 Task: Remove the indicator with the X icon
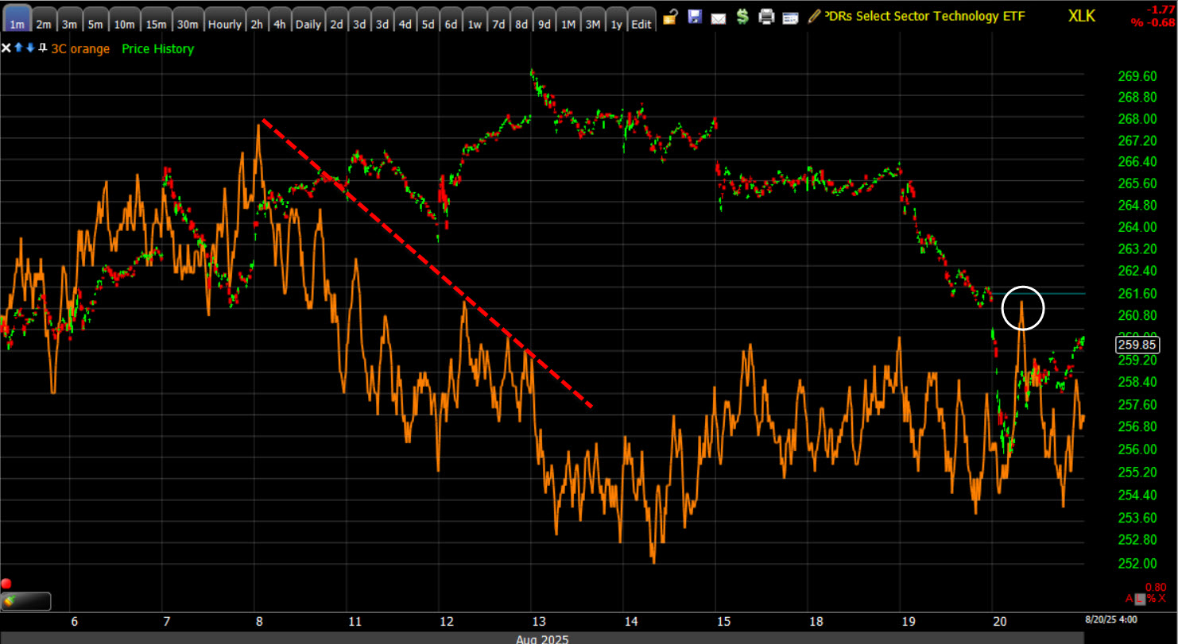6,48
